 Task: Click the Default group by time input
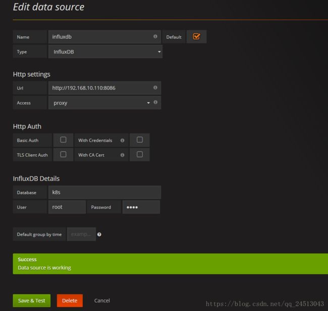[81, 234]
